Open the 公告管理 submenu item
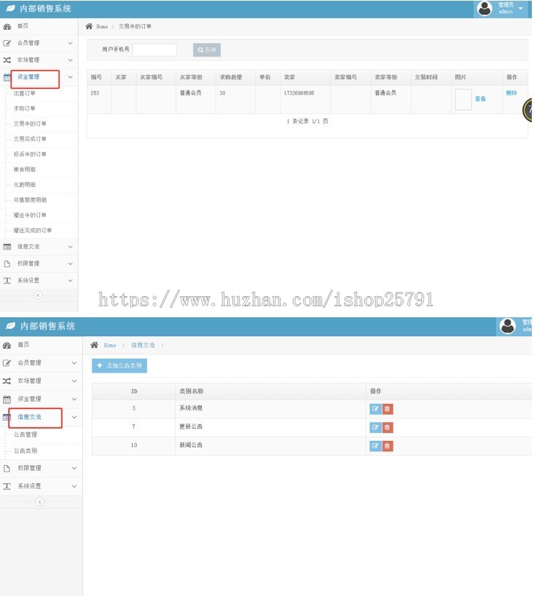This screenshot has height=596, width=534. tap(25, 434)
